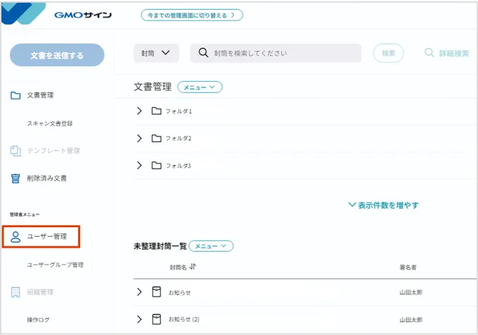Click the テンプレート管理 template icon

click(x=16, y=151)
